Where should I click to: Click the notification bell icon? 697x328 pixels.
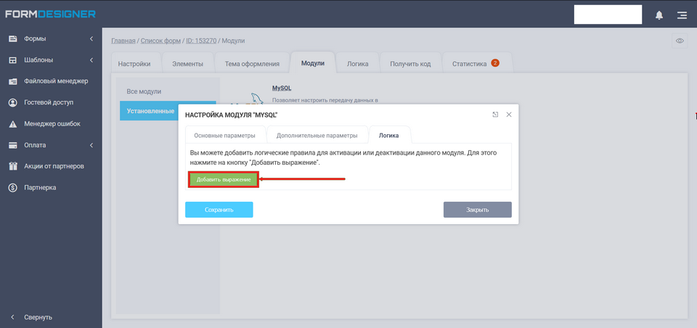659,15
